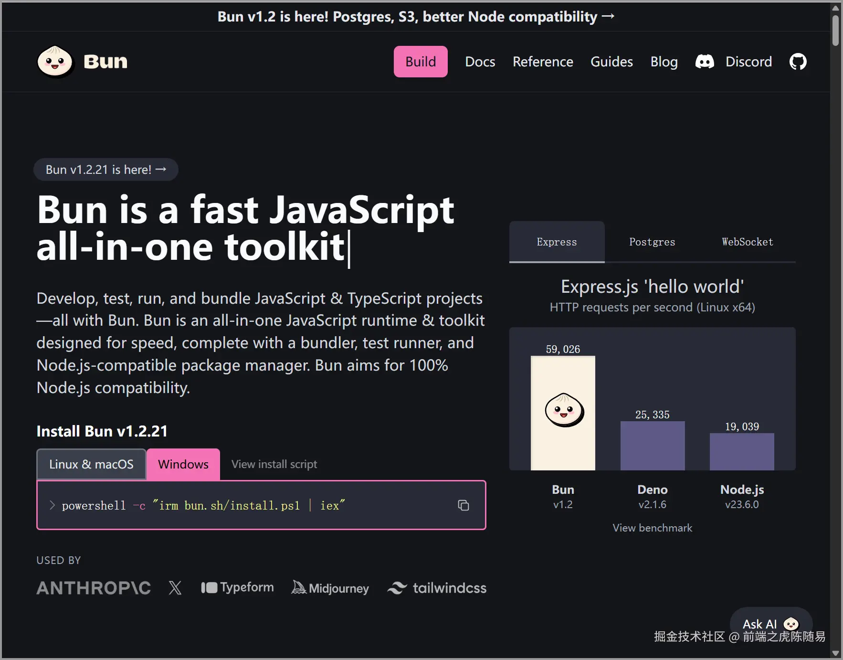This screenshot has height=660, width=843.
Task: Click the 19,039 benchmark value
Action: 742,426
